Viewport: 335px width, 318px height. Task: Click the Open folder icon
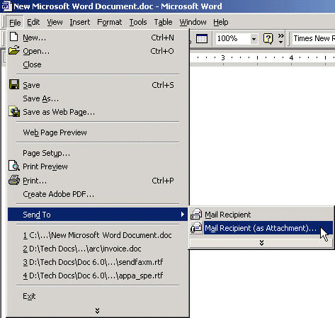[14, 50]
